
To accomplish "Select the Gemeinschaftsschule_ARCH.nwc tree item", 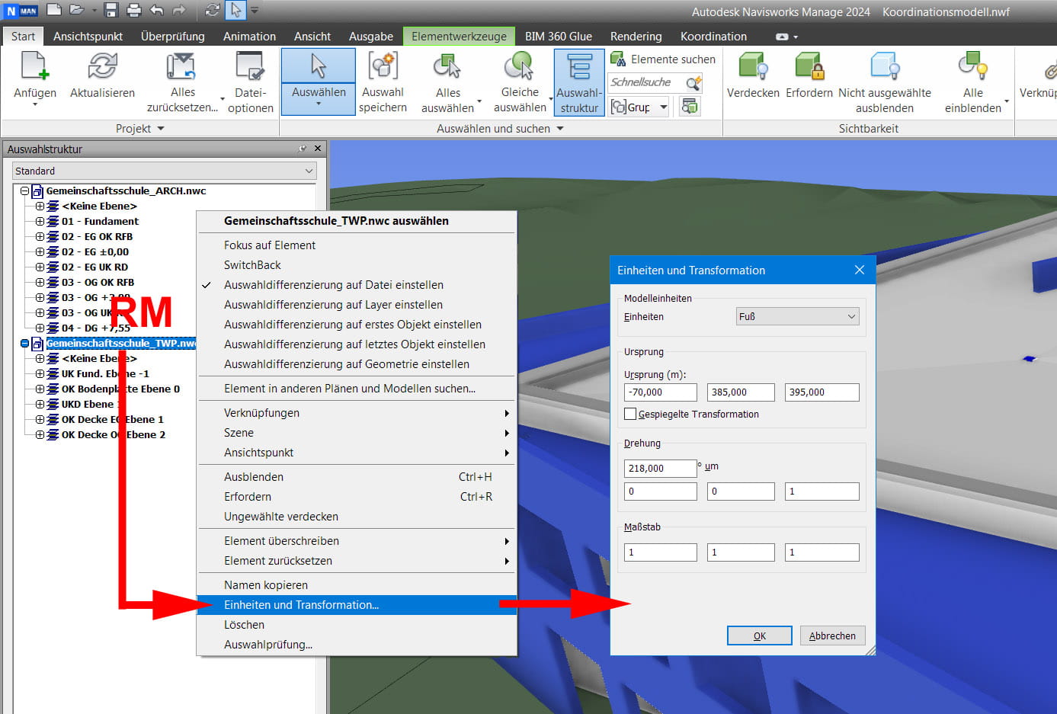I will (126, 191).
